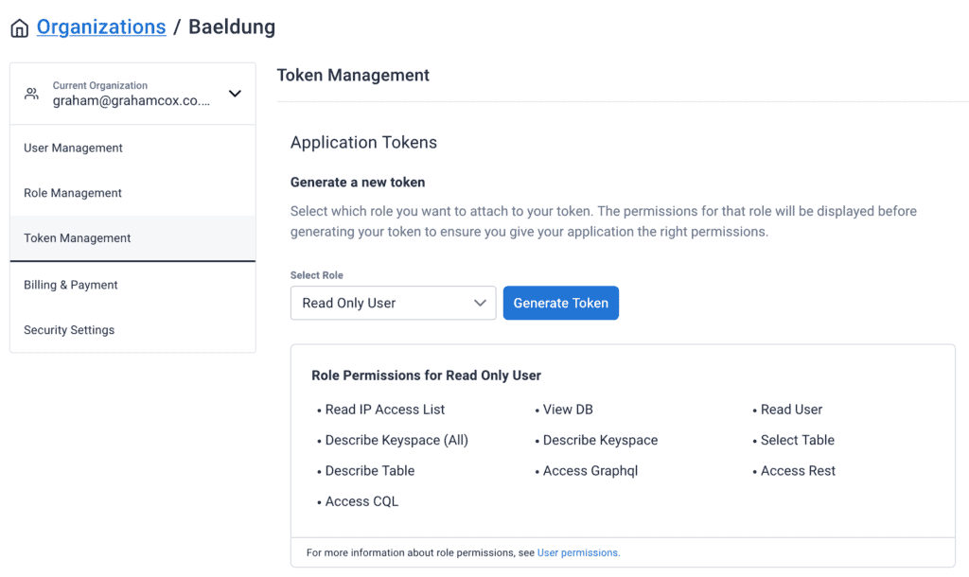Image resolution: width=969 pixels, height=577 pixels.
Task: Open the Current Organization dropdown chevron
Action: tap(235, 93)
